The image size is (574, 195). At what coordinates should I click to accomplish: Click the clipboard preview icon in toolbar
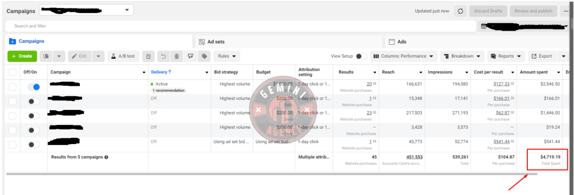148,56
